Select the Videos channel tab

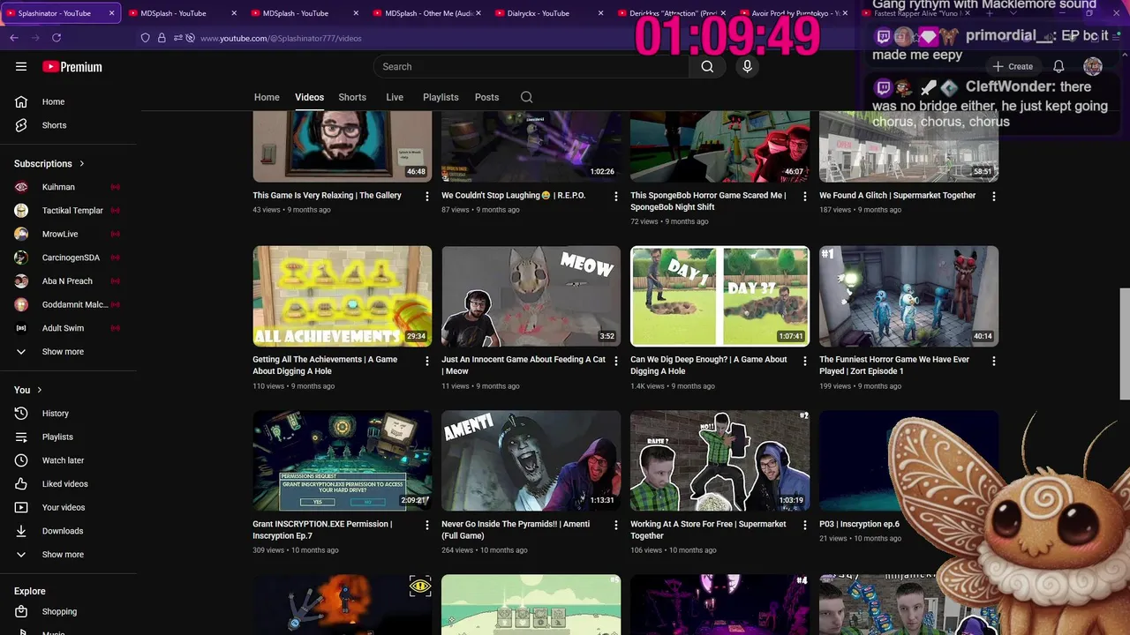coord(309,97)
